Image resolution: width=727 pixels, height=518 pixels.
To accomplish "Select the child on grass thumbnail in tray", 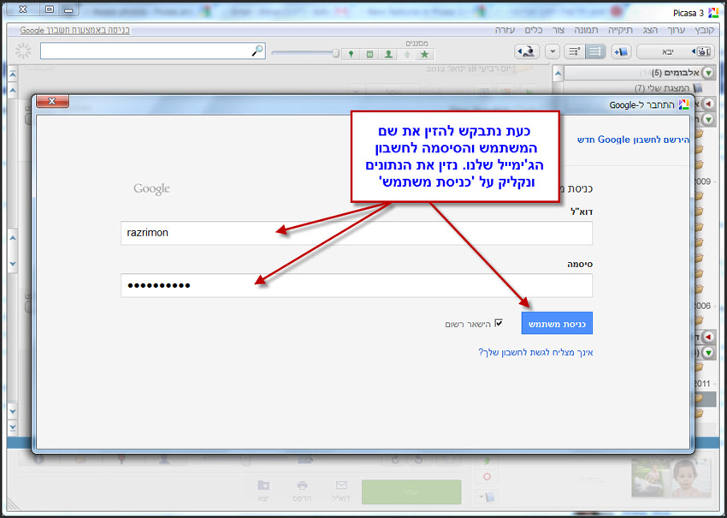I will [651, 478].
